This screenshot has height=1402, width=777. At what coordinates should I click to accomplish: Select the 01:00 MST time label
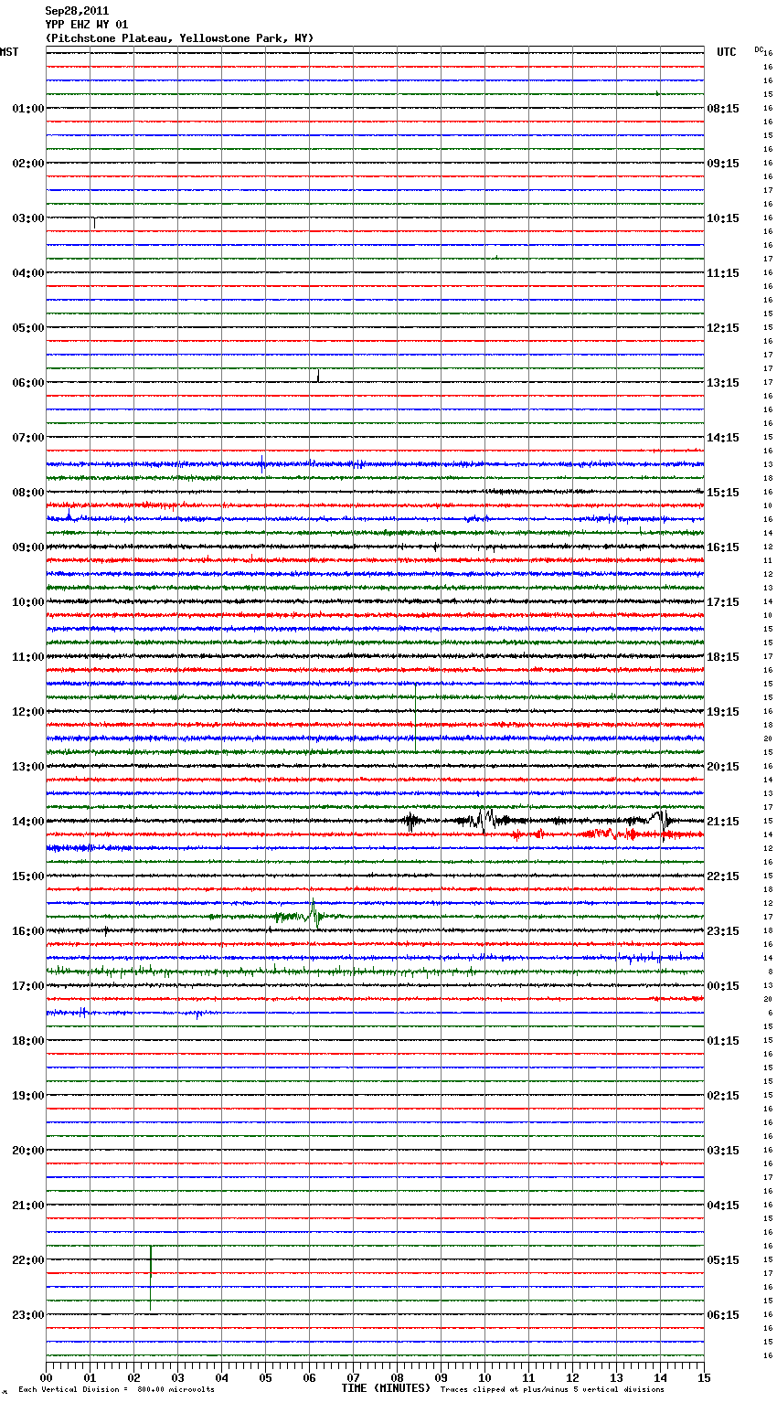coord(27,109)
